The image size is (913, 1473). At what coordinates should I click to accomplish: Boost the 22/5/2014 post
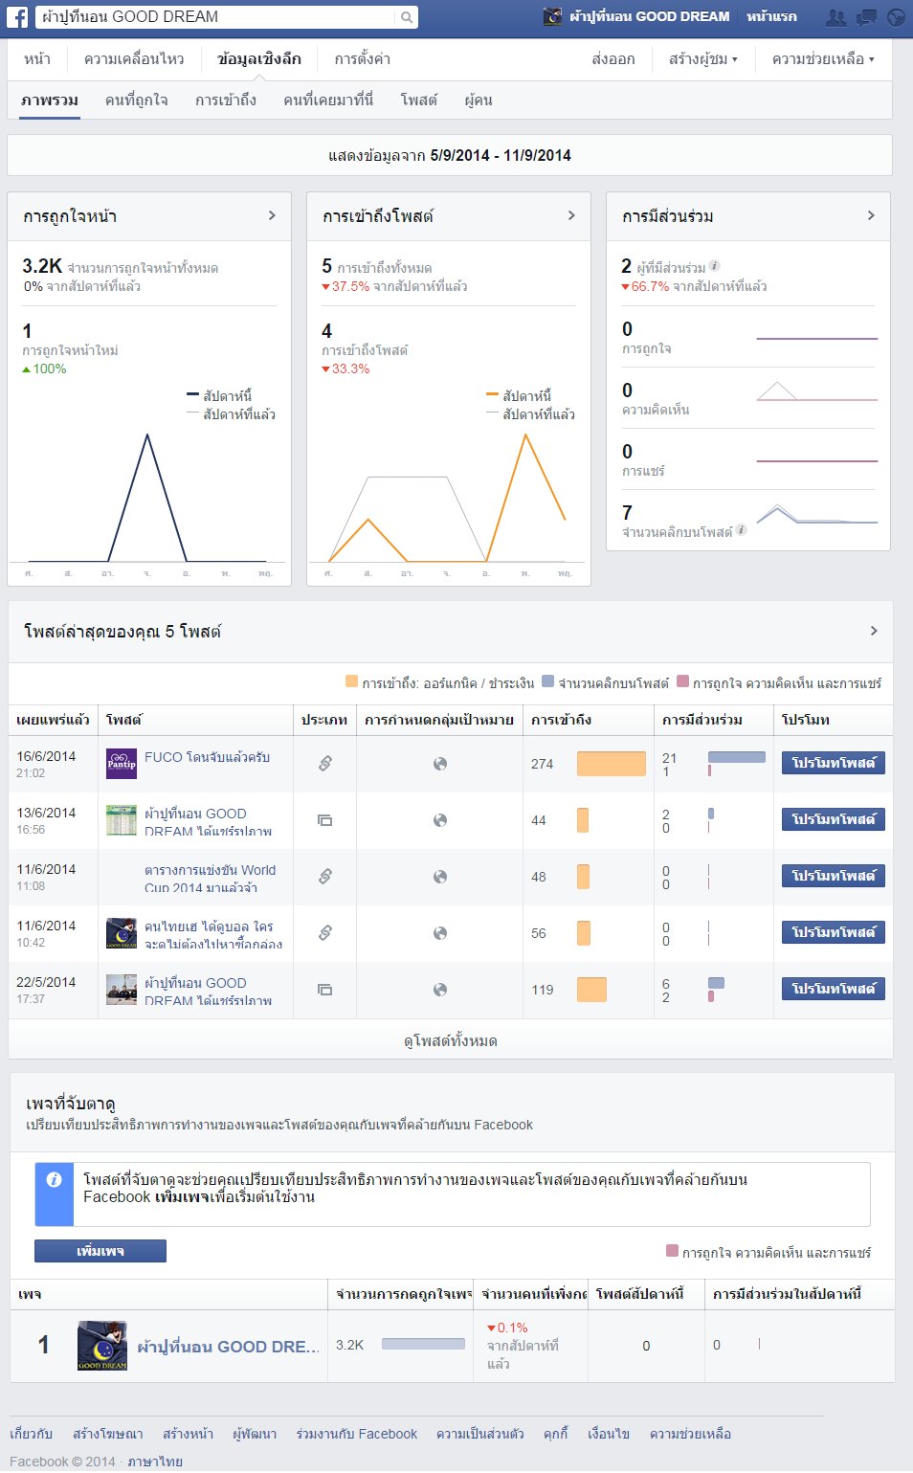pyautogui.click(x=834, y=989)
